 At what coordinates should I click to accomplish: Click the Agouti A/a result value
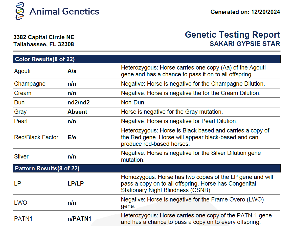click(x=72, y=71)
